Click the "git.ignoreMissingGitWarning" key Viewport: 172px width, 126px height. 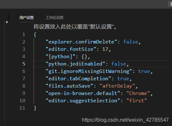click(89, 71)
